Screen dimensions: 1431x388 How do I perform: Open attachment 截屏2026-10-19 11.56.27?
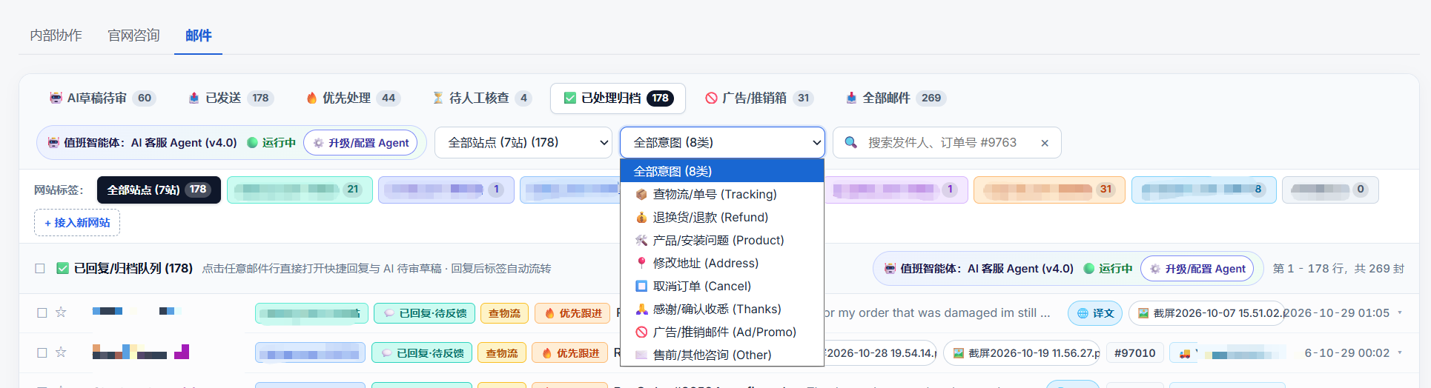pyautogui.click(x=1022, y=353)
